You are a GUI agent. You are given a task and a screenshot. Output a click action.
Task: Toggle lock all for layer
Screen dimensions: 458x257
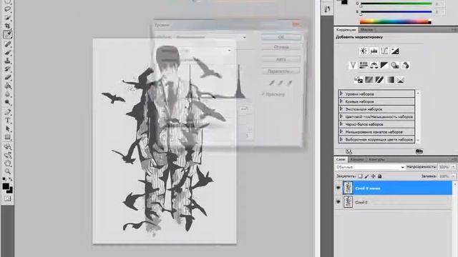click(380, 176)
